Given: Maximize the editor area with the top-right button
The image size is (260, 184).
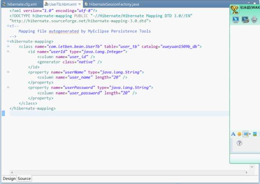Looking at the screenshot, I should click(x=254, y=3).
